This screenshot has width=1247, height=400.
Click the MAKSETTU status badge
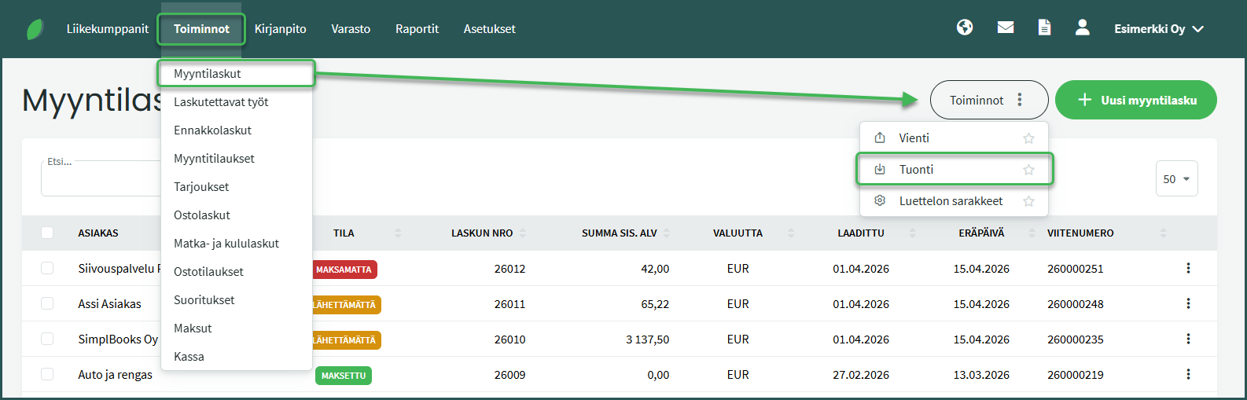pos(344,376)
